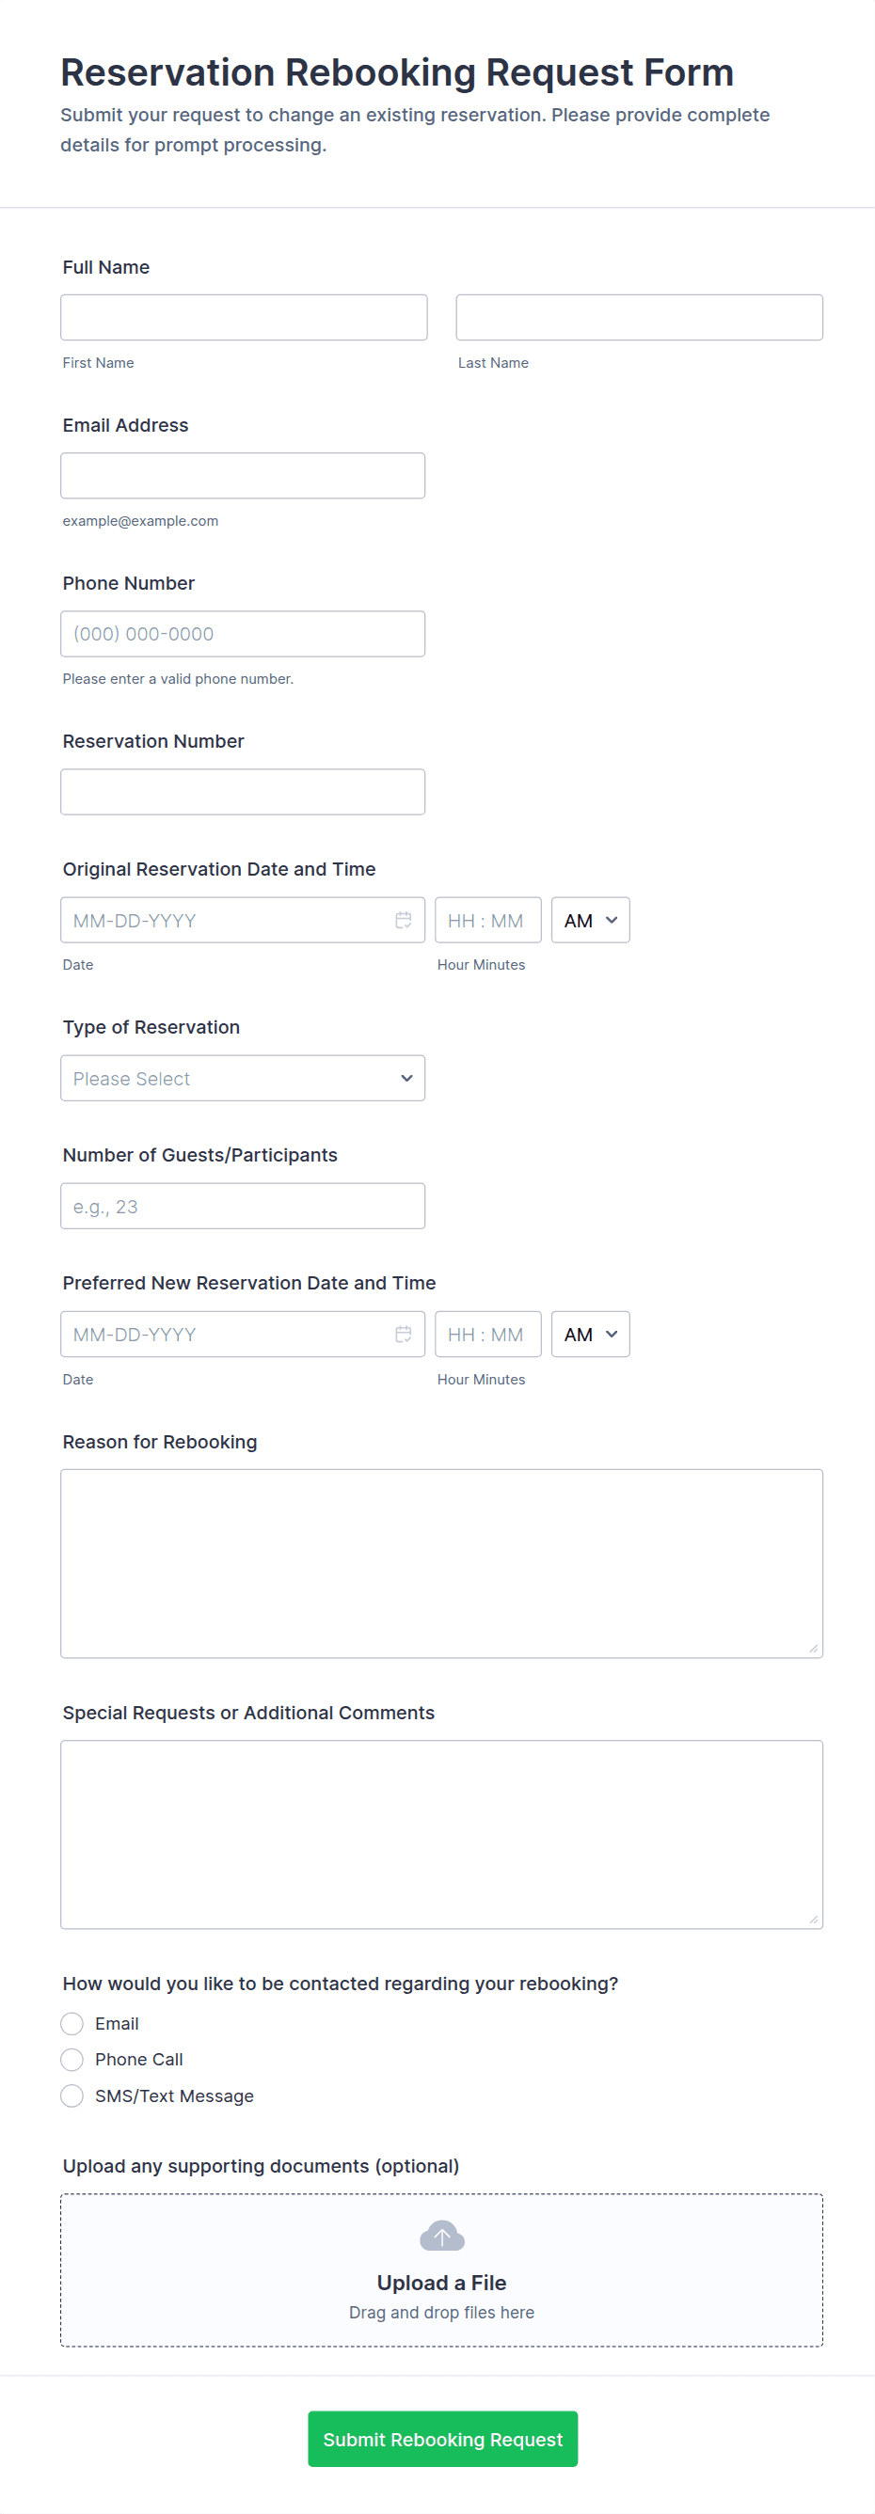Focus the Special Requests comments box
Image resolution: width=875 pixels, height=2514 pixels.
tap(441, 1834)
